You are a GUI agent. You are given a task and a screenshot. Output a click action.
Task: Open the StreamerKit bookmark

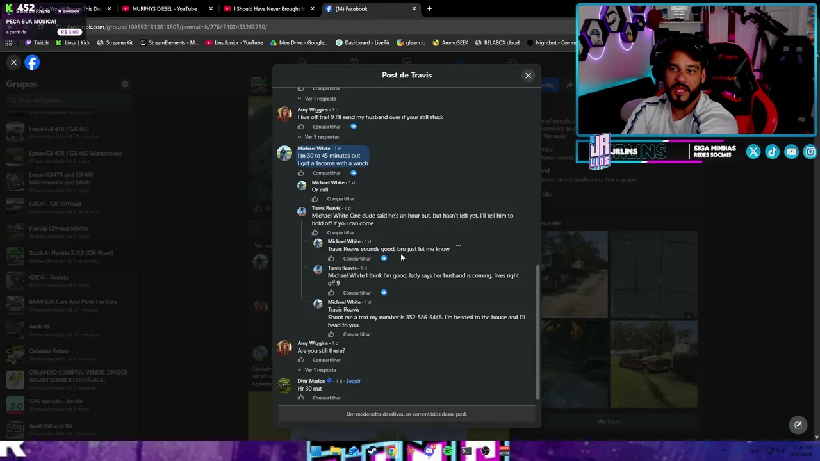tap(115, 43)
